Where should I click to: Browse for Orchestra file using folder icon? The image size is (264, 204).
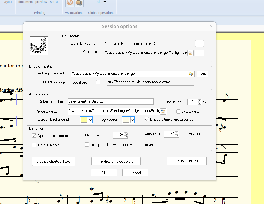190,53
